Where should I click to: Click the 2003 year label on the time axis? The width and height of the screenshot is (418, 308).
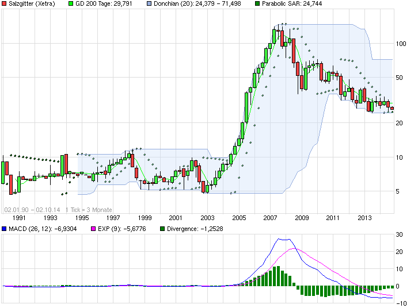tap(208, 218)
